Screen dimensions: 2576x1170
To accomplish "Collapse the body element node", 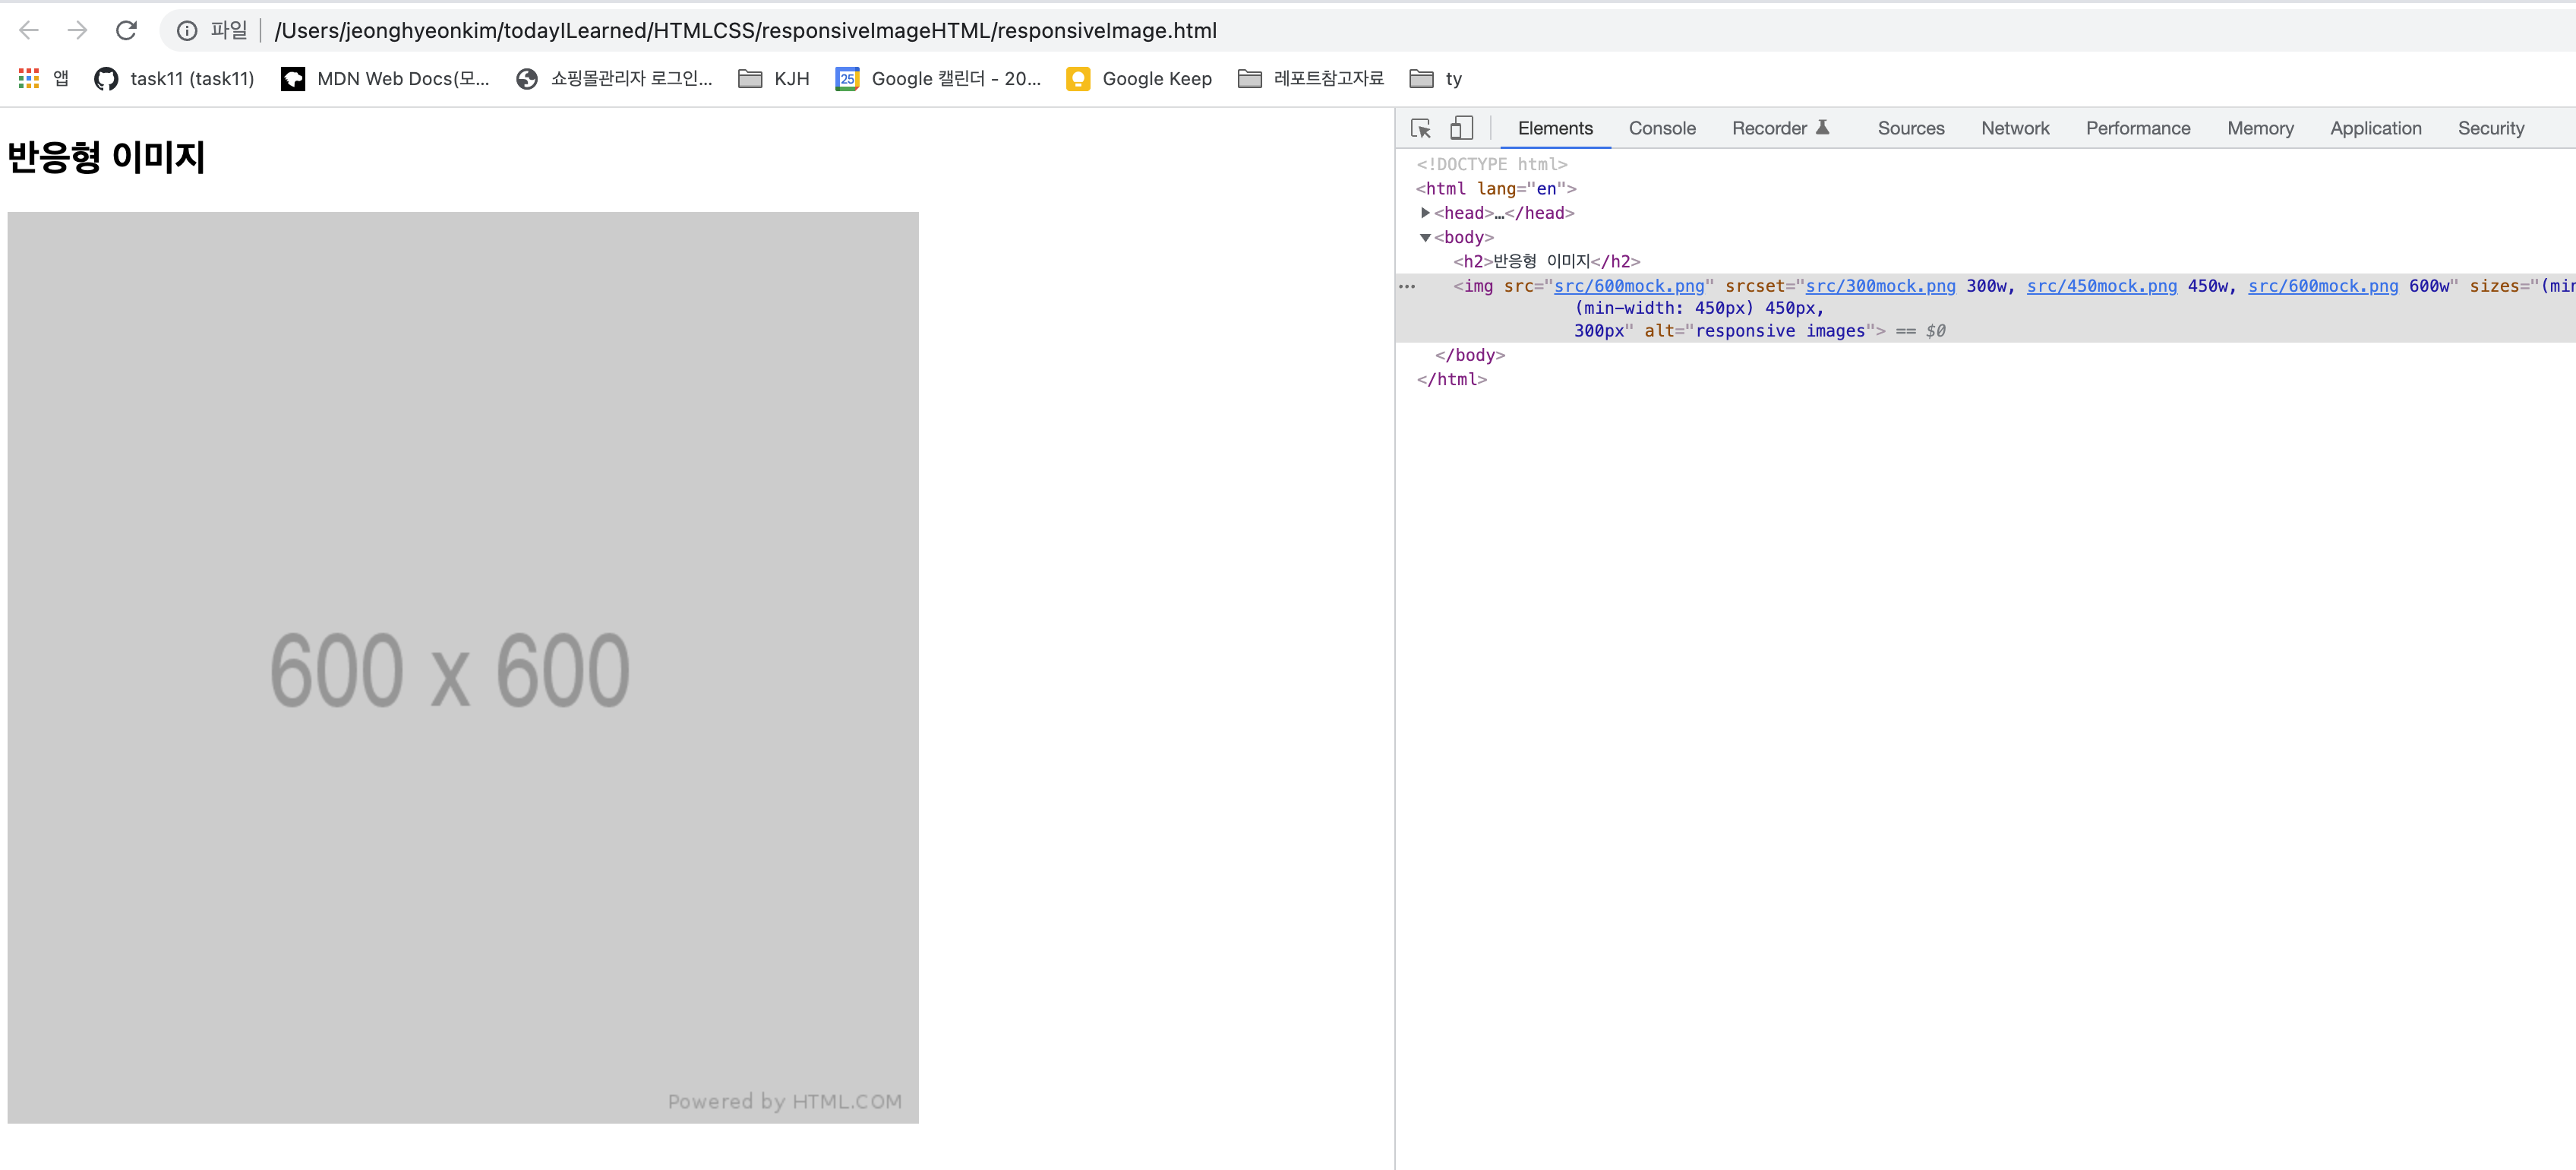I will click(x=1425, y=238).
